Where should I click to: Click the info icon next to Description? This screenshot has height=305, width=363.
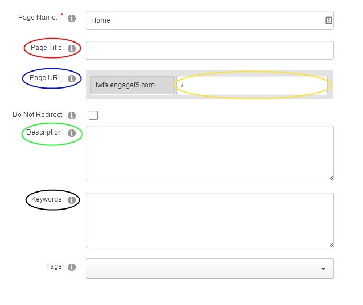pyautogui.click(x=72, y=133)
